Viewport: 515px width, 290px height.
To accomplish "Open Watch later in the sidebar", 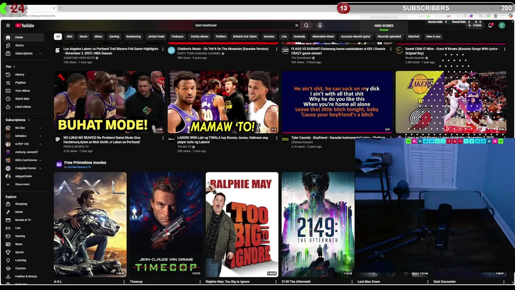I will pos(25,99).
